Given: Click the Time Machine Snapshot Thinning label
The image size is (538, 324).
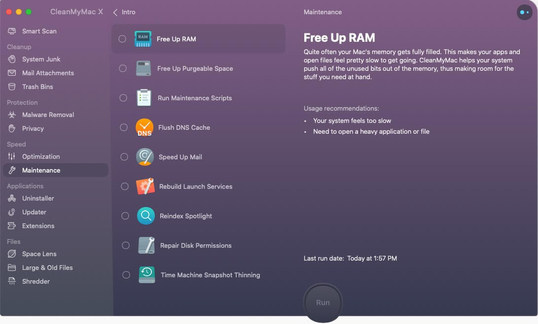Looking at the screenshot, I should tap(211, 275).
